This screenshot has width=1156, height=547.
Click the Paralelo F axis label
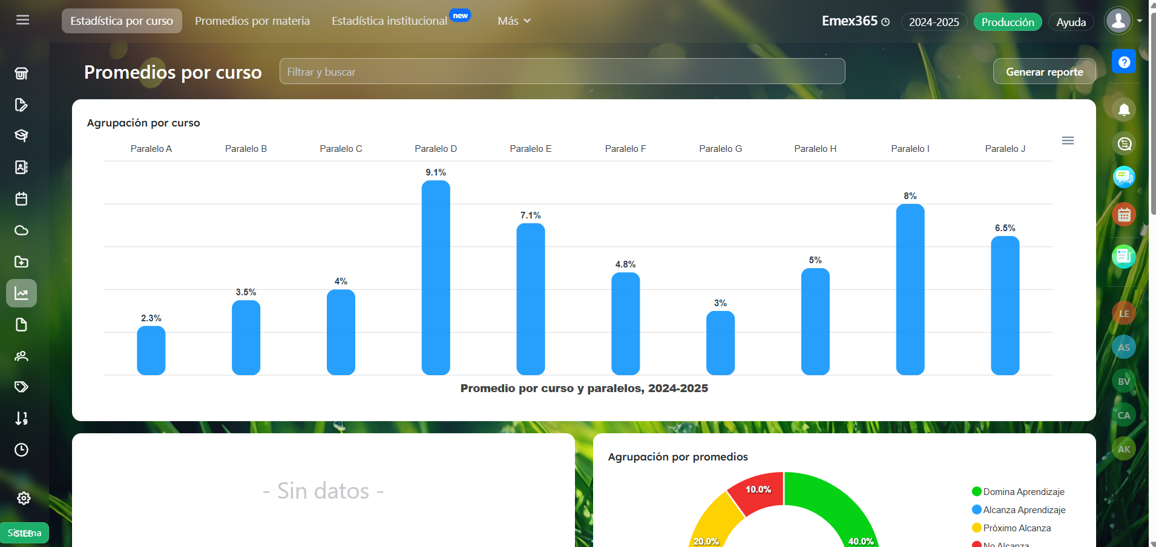625,149
